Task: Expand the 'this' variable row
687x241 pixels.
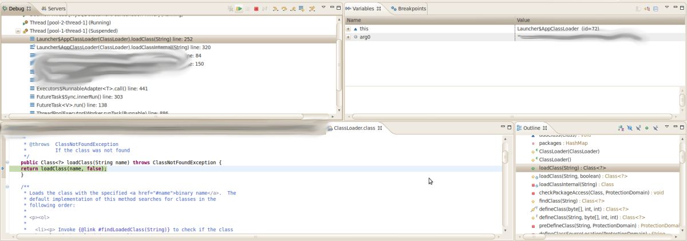Action: coord(348,28)
